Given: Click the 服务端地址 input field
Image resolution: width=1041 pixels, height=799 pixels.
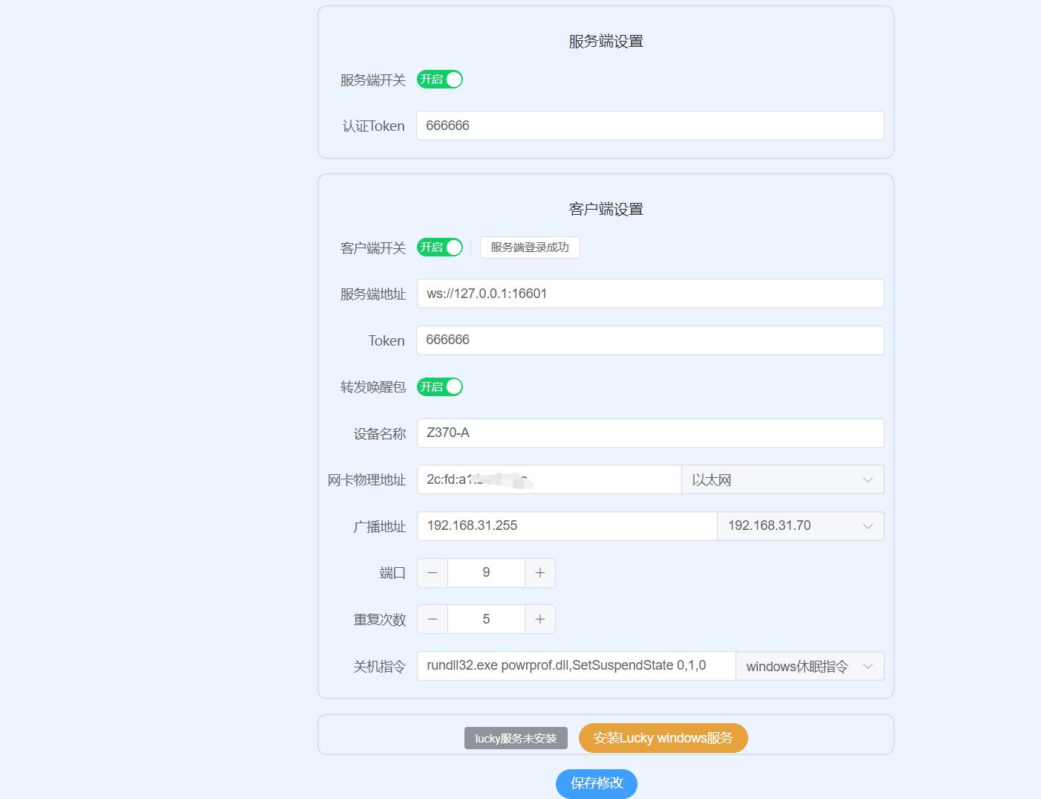Looking at the screenshot, I should pyautogui.click(x=650, y=294).
